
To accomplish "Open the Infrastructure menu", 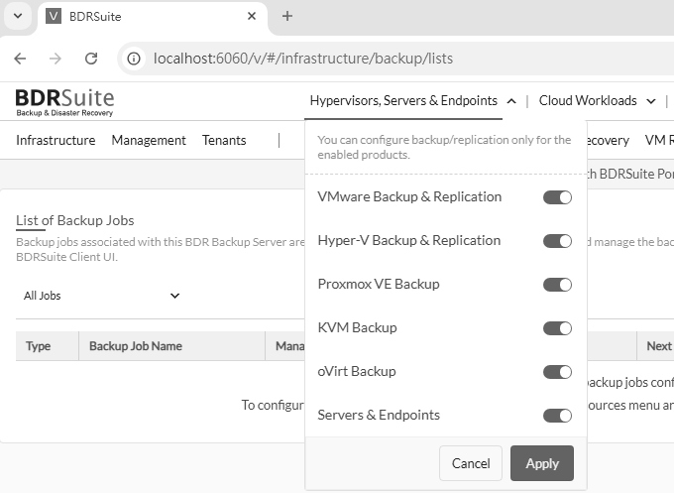I will (x=56, y=140).
